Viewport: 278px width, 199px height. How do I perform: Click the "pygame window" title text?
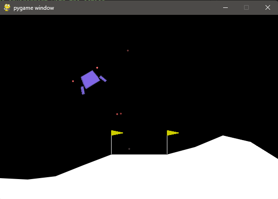[33, 8]
